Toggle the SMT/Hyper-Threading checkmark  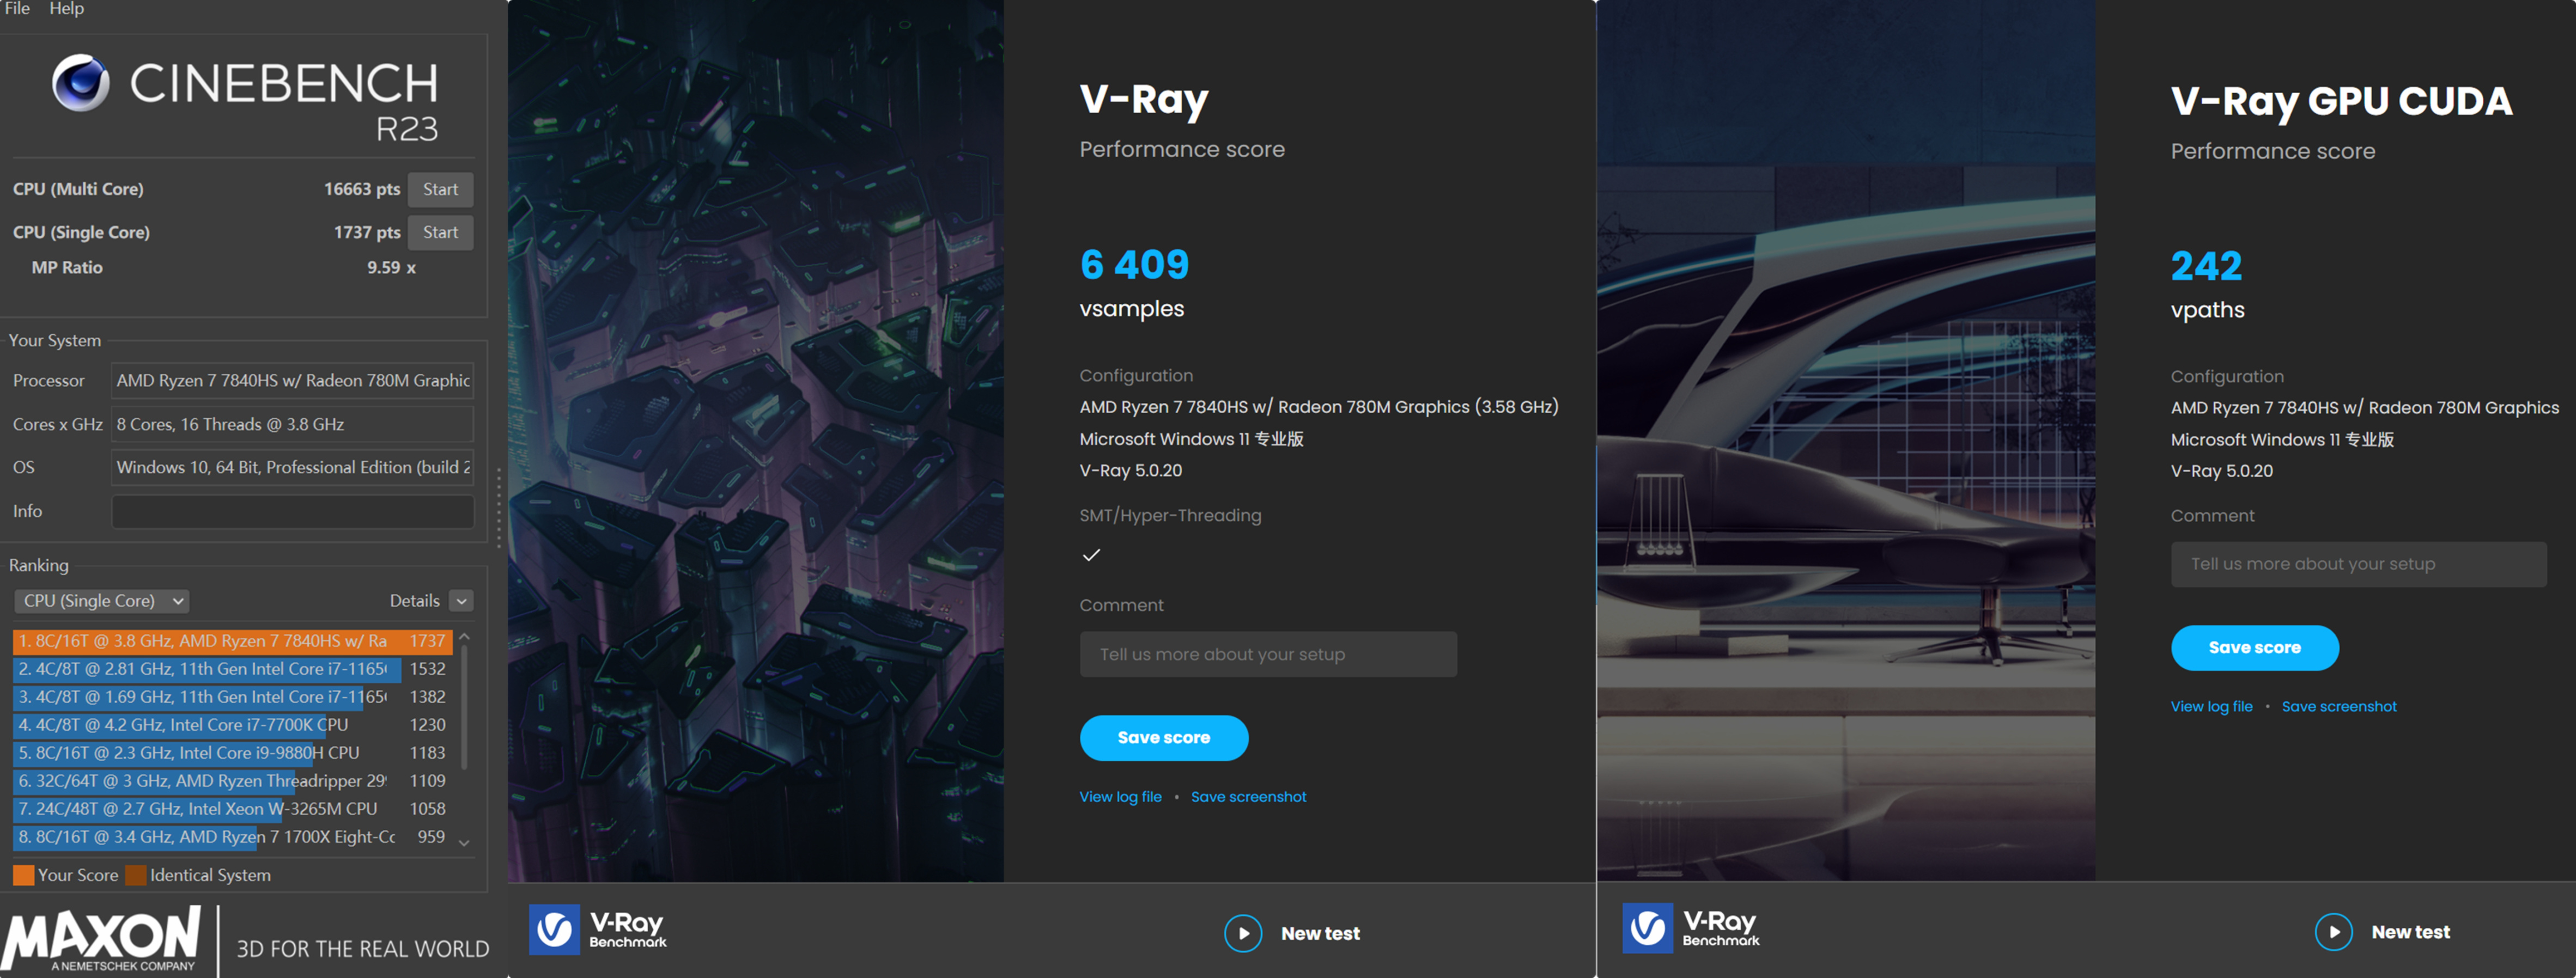click(x=1091, y=554)
